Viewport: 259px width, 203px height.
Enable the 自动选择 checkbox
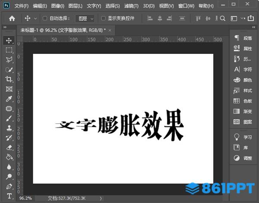click(x=45, y=18)
